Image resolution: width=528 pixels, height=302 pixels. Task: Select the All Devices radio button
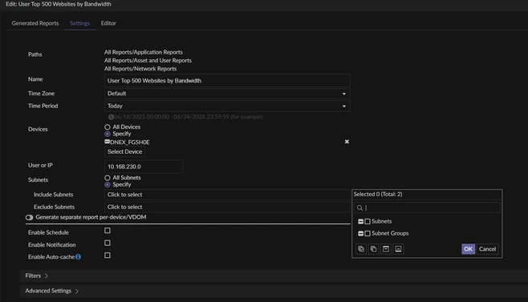tap(108, 127)
